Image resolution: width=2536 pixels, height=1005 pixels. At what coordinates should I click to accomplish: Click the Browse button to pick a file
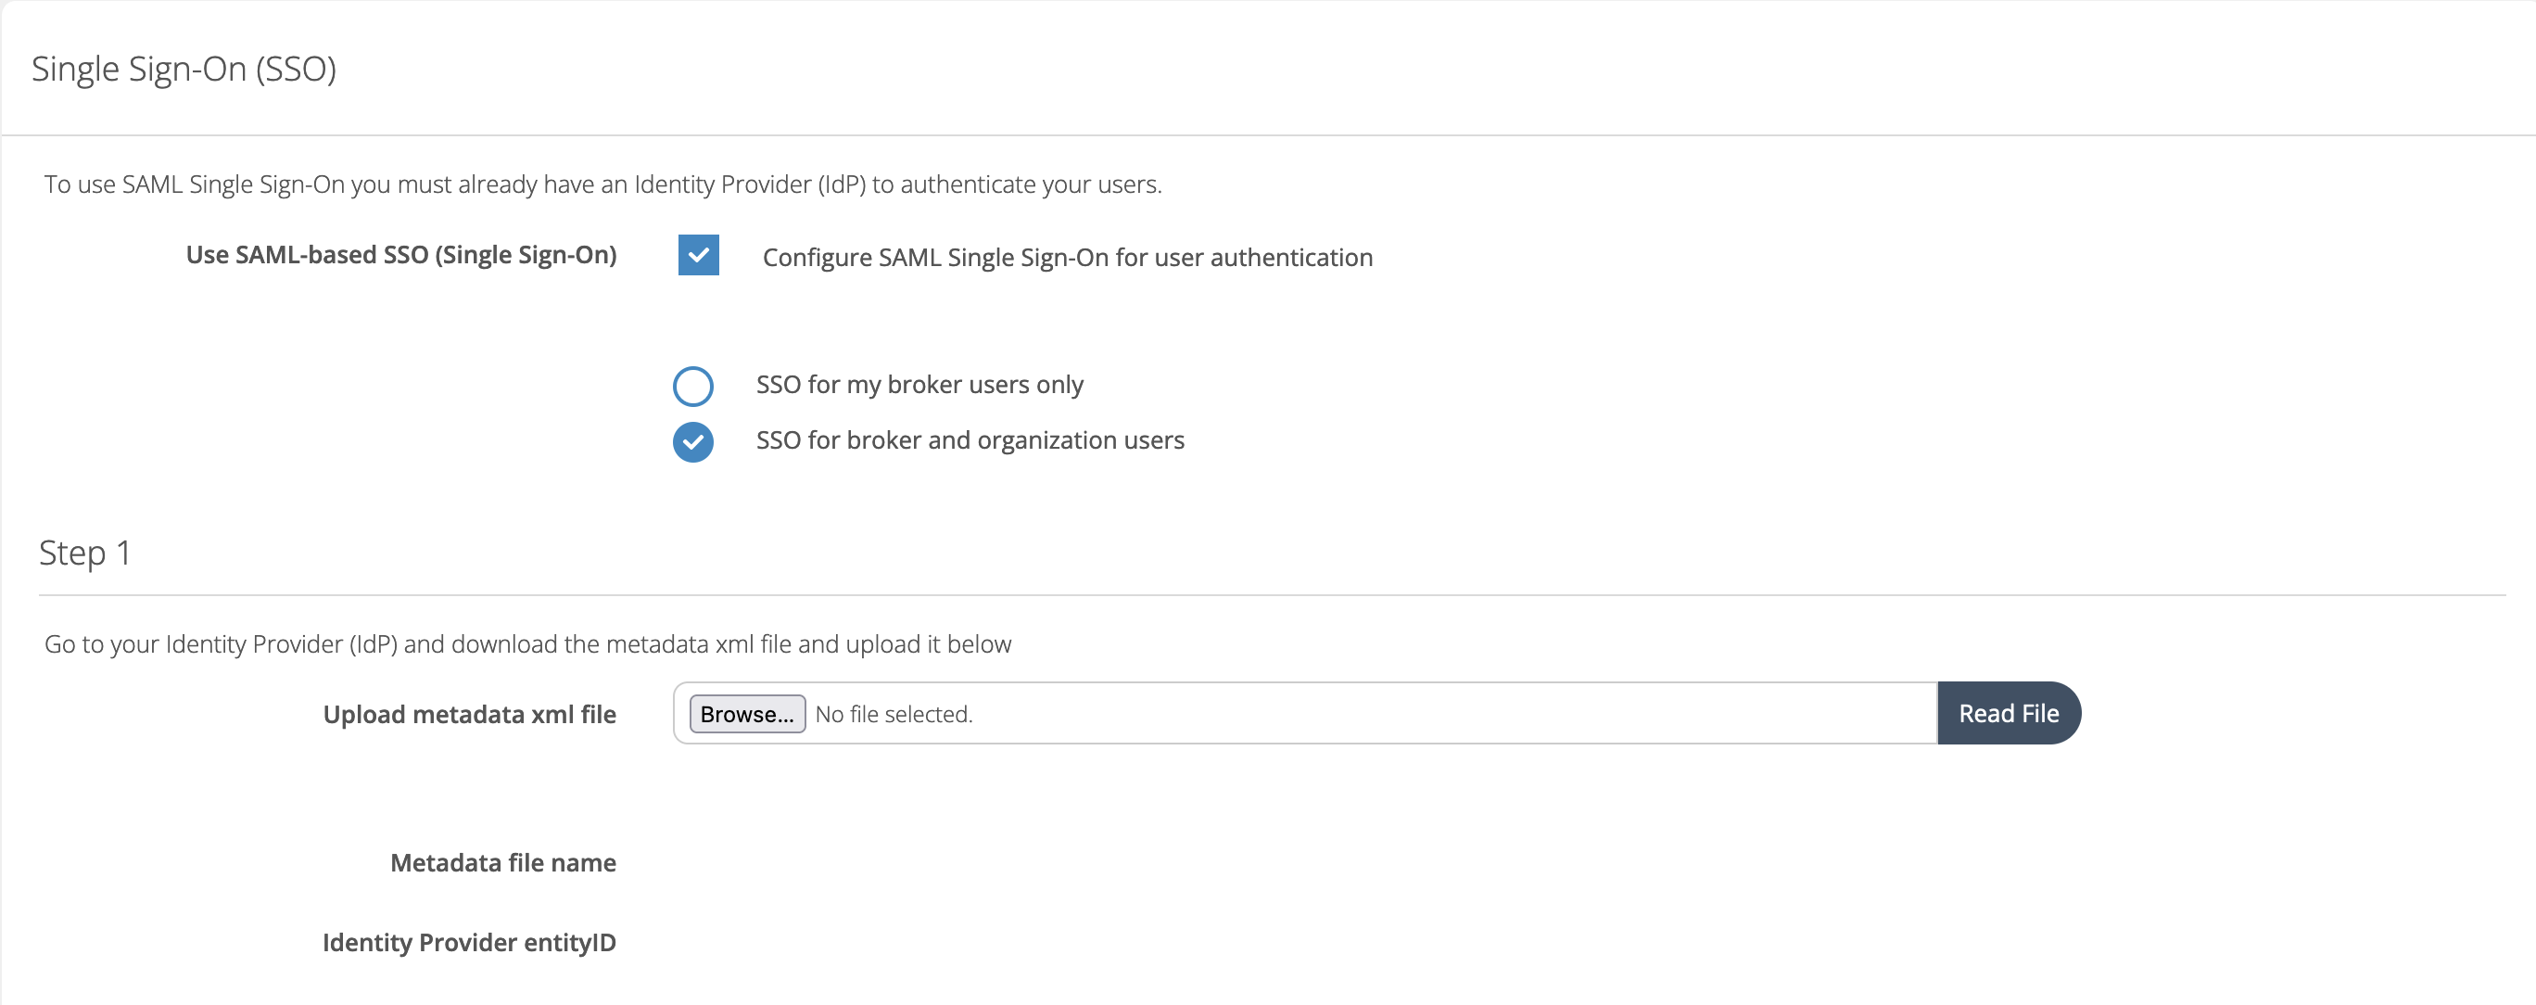745,714
